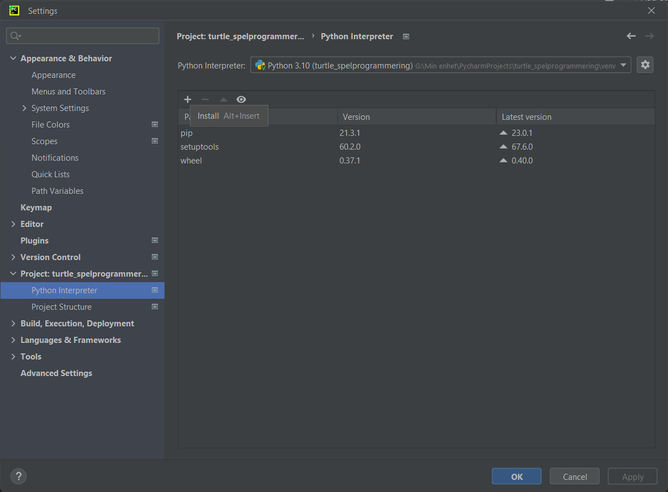Click the plus icon to install a package

pos(188,99)
